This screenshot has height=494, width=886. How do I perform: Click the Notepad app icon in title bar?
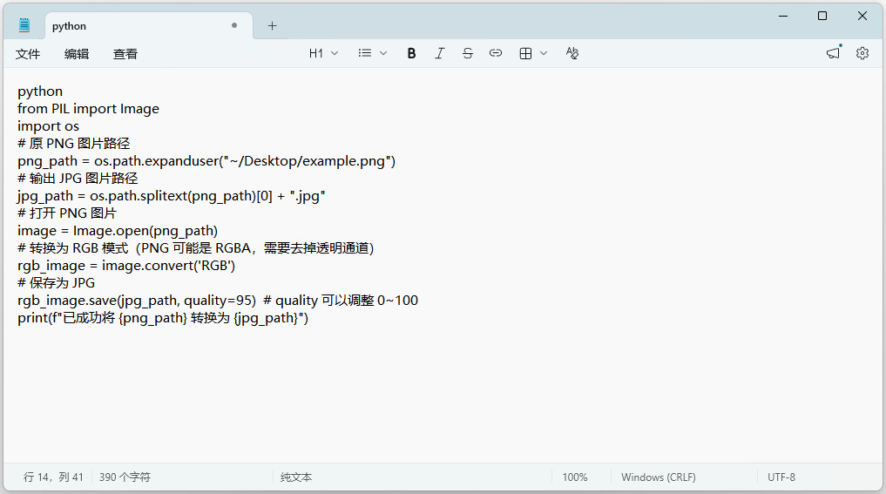[24, 25]
